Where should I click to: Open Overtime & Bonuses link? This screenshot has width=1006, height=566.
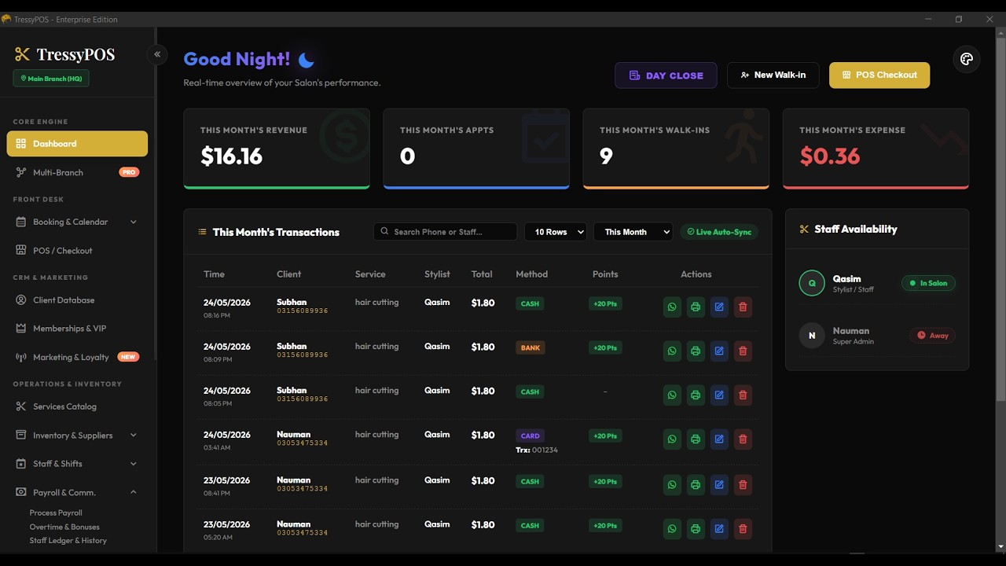point(64,527)
